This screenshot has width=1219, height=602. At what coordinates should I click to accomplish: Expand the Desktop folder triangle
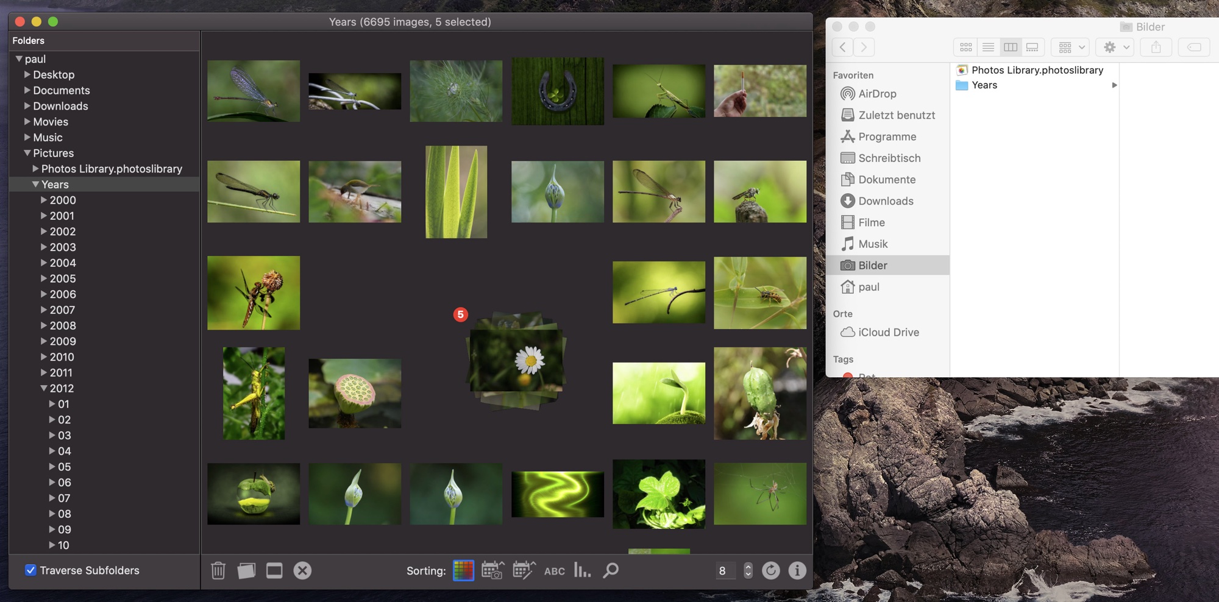(x=27, y=74)
